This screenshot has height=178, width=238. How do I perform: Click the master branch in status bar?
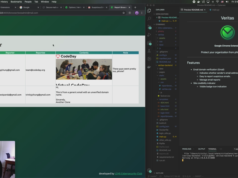152,176
